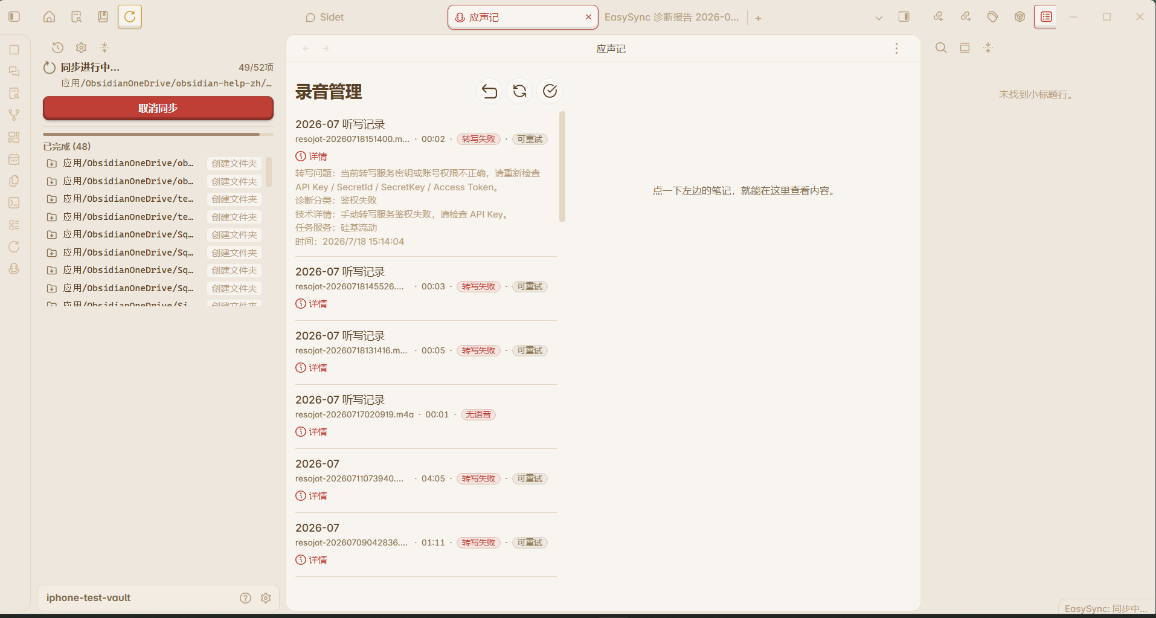Open the terminal command ribbon icon
The width and height of the screenshot is (1156, 618).
(x=14, y=203)
